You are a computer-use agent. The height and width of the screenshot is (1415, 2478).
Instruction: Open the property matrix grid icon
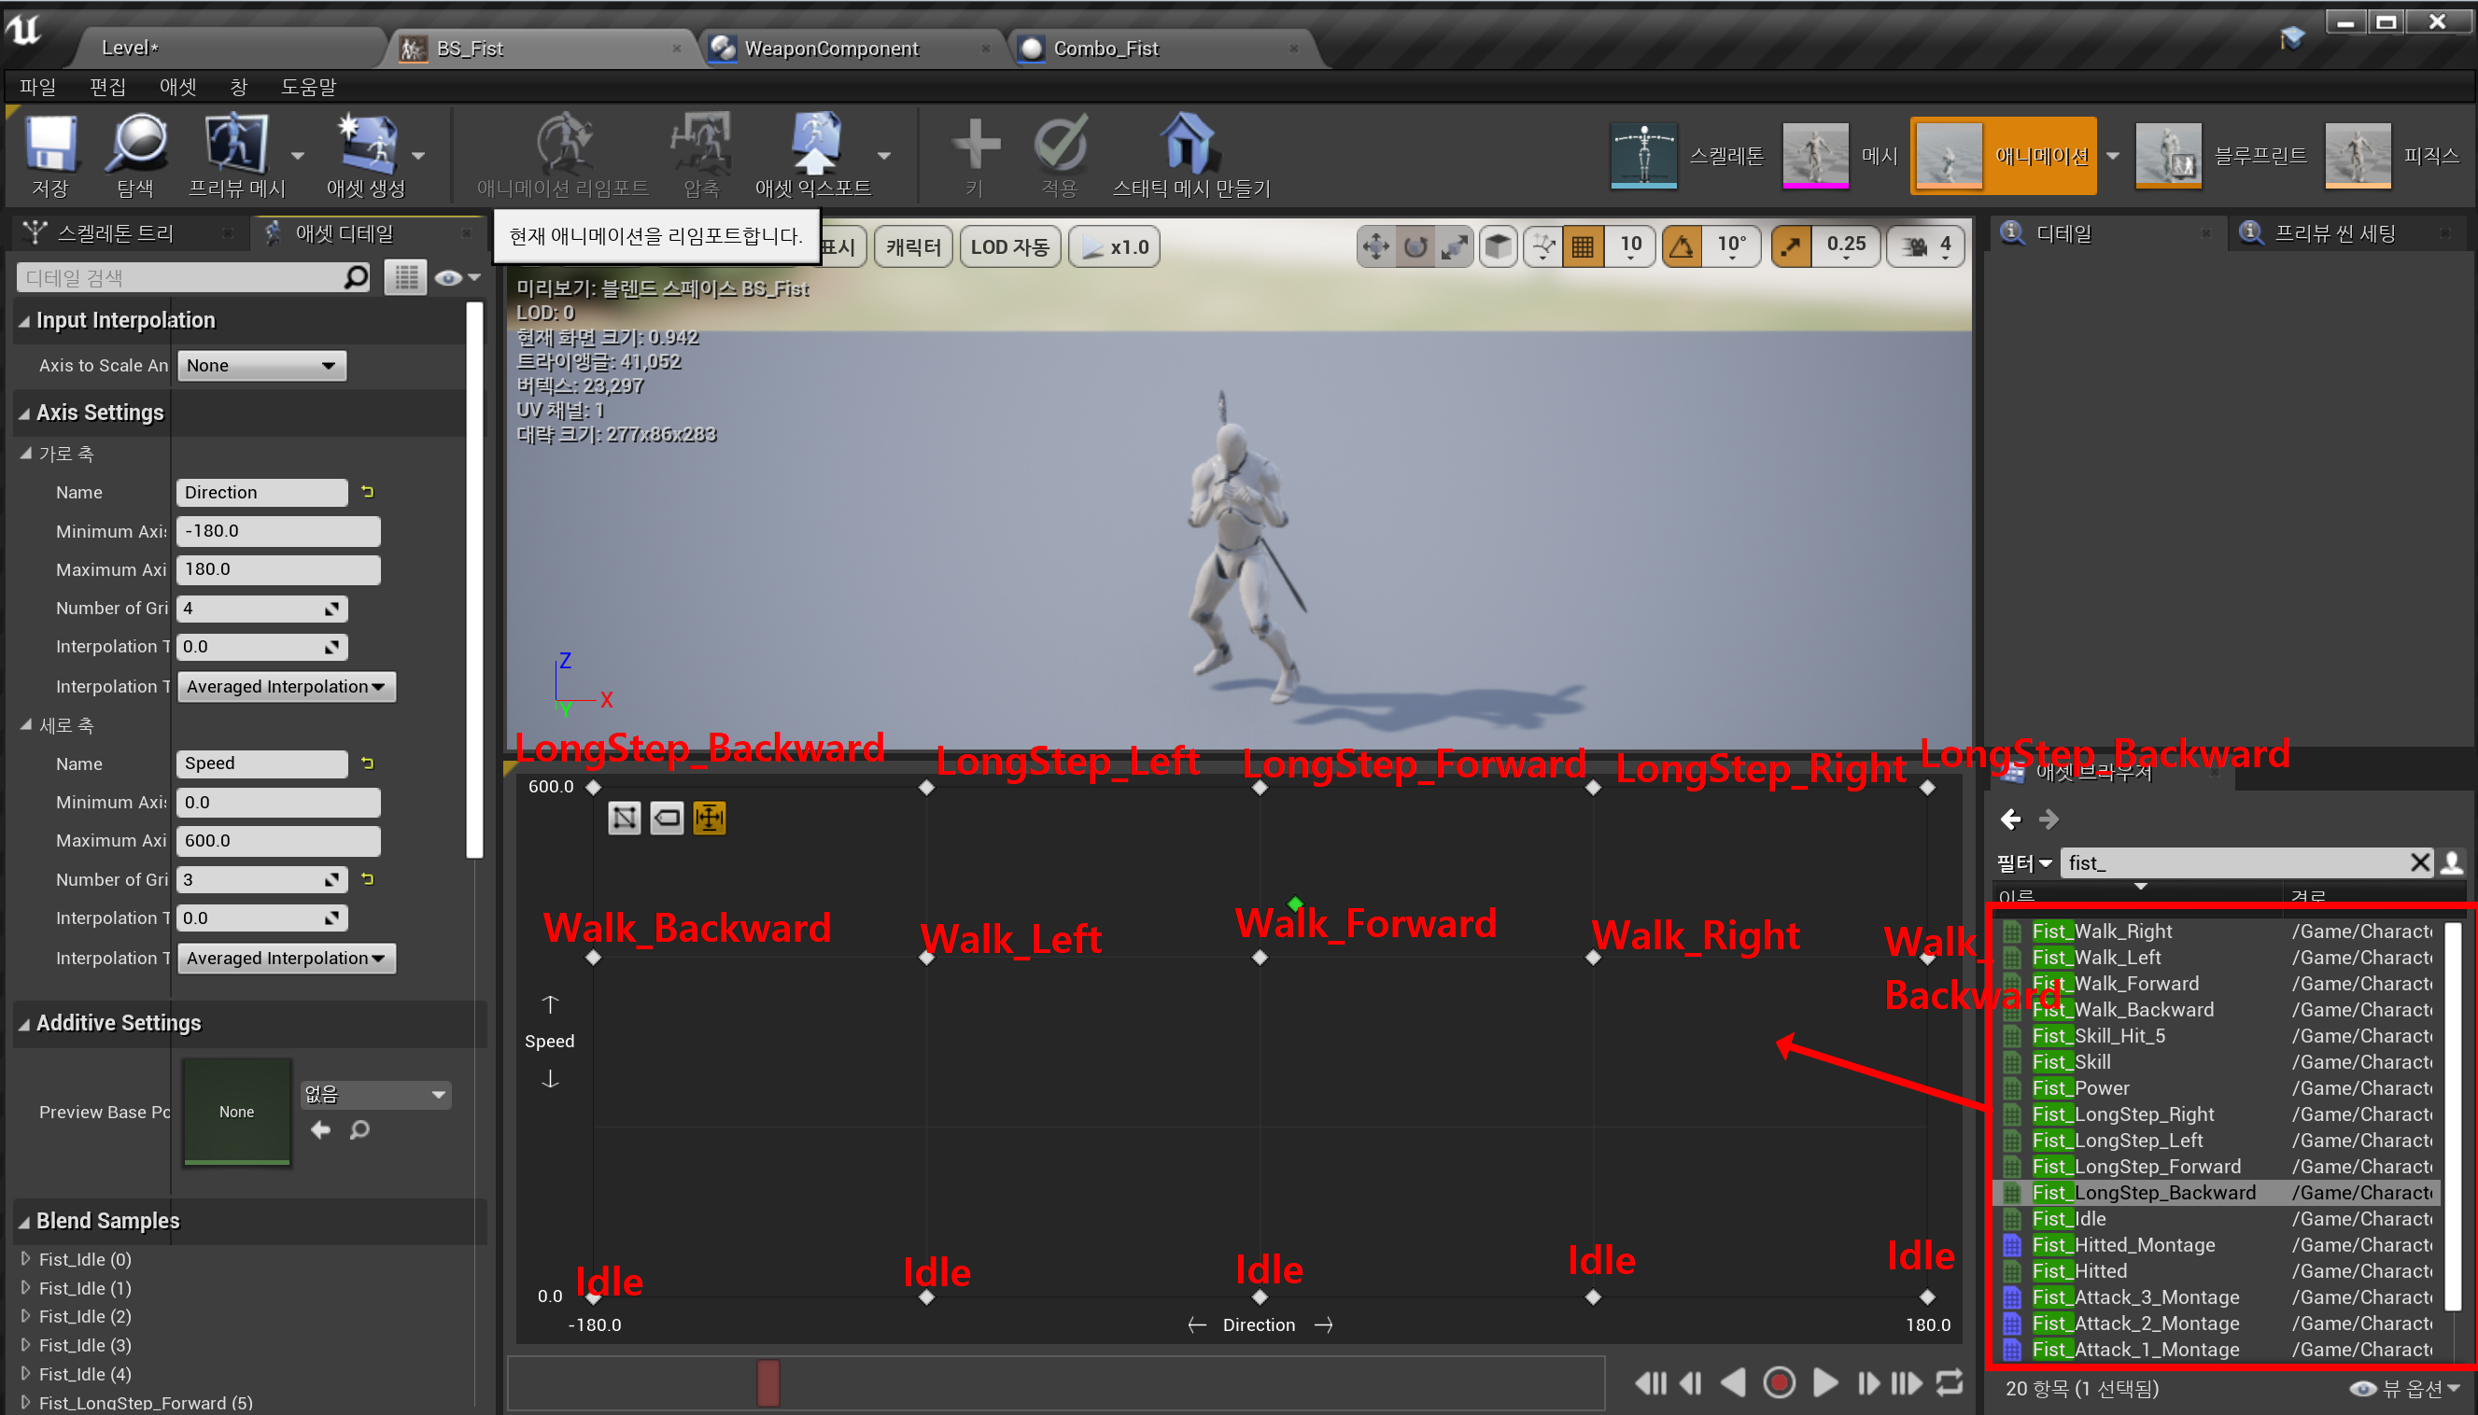[405, 278]
